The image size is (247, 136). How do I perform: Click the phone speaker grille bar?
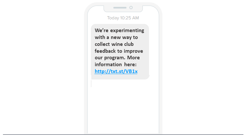(120, 8)
